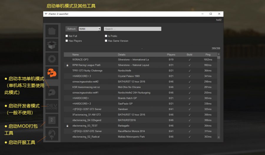Sort by Details column header
The width and height of the screenshot is (265, 155).
pyautogui.click(x=122, y=54)
